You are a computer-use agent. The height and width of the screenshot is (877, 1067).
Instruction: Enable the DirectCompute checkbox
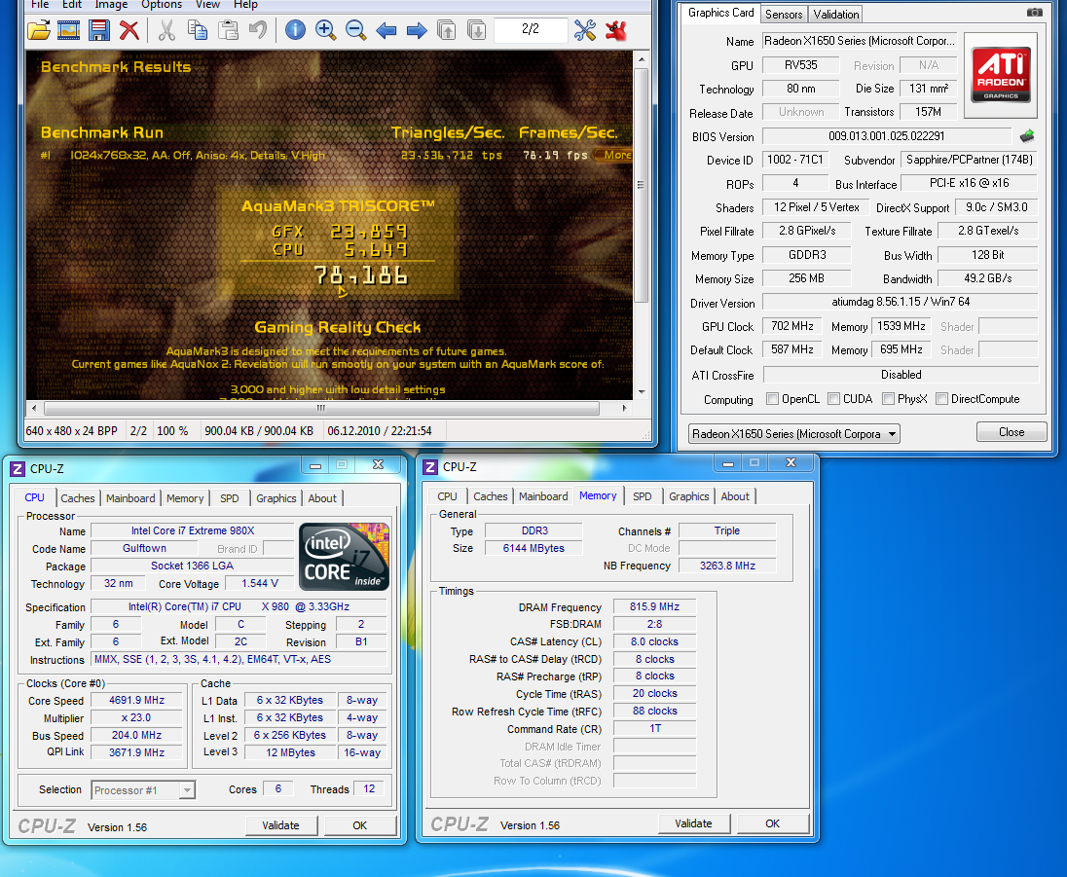pos(941,399)
